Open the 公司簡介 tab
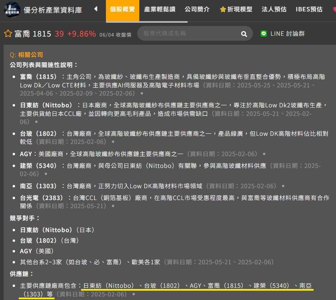This screenshot has width=336, height=300. [x=197, y=9]
